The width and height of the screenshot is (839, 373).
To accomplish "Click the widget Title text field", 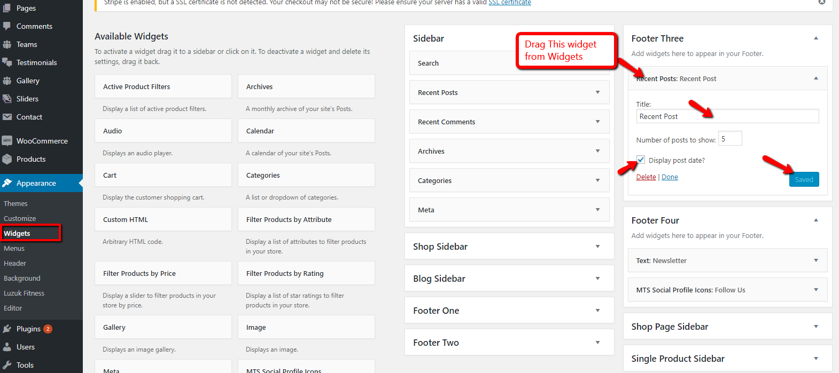I will (727, 116).
